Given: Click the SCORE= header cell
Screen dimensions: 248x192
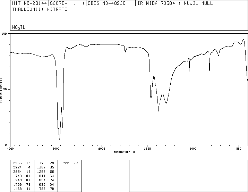Looking at the screenshot, I should point(67,3).
